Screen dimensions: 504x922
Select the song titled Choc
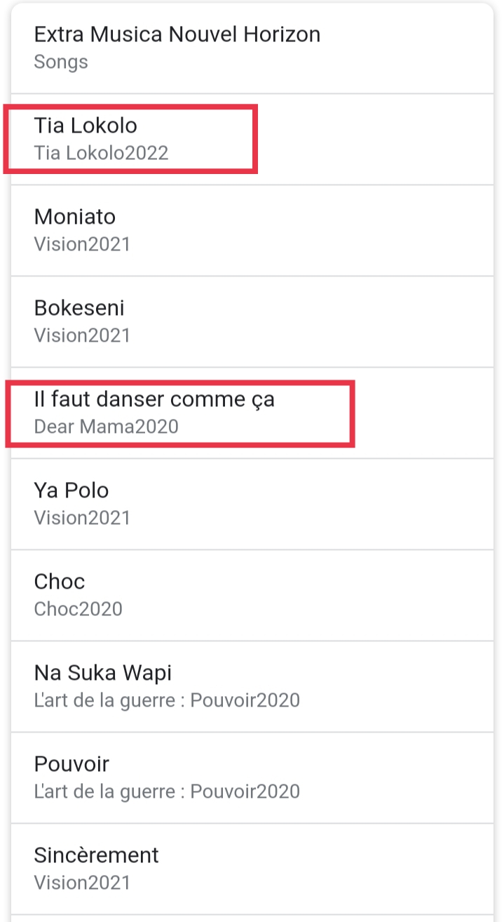252,595
